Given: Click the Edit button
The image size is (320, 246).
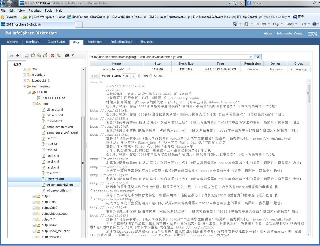Looking at the screenshot, I should pyautogui.click(x=95, y=76).
